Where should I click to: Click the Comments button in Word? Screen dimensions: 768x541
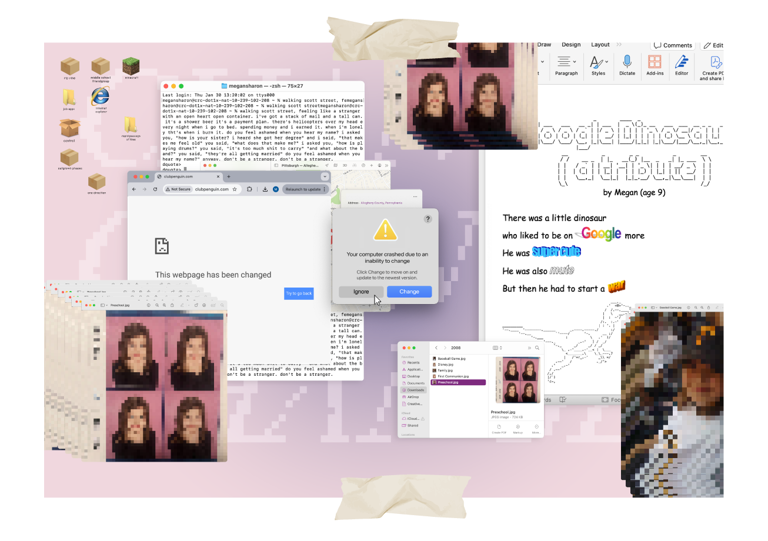(673, 45)
